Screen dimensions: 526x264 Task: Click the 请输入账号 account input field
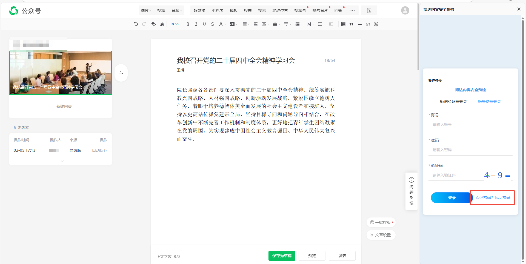(470, 125)
